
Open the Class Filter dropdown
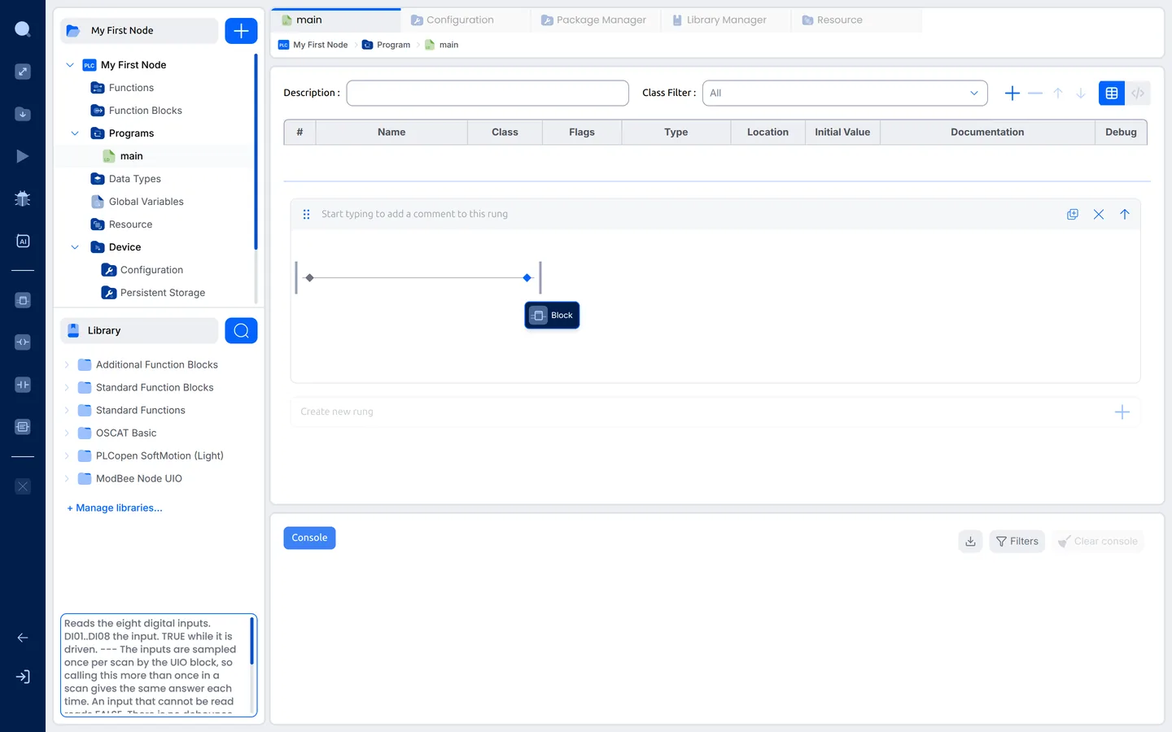(845, 93)
